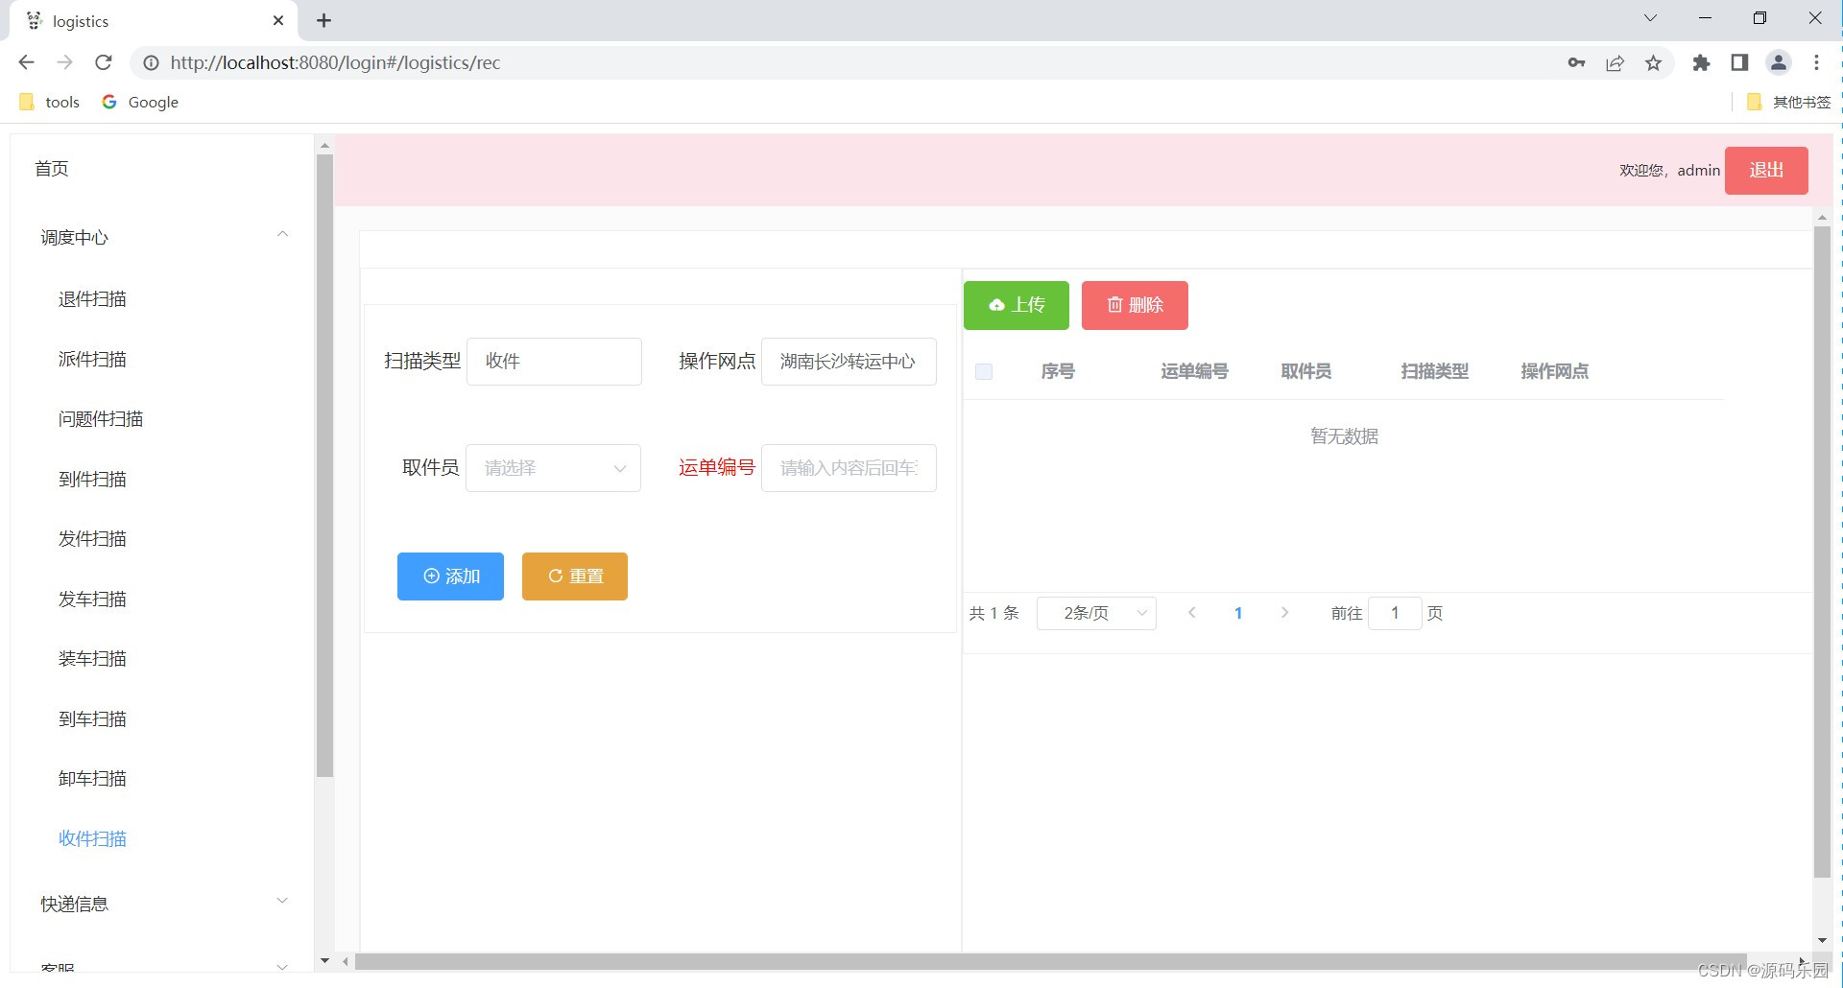
Task: Click the 操作网点 column header
Action: [x=1554, y=371]
